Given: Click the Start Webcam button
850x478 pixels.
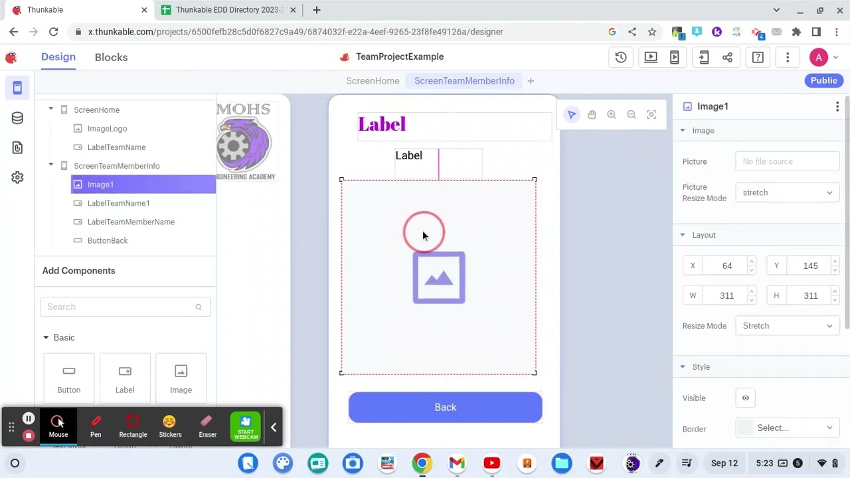Looking at the screenshot, I should [246, 427].
